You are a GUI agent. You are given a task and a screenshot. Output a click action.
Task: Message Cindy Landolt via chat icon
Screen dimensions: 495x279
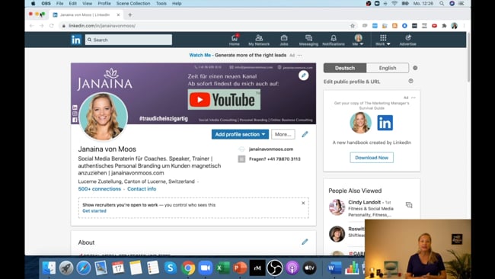[409, 205]
